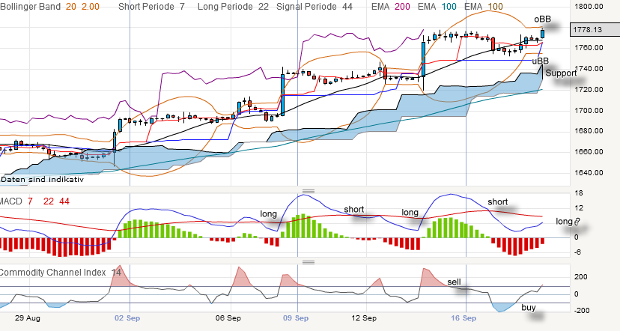Click the 12 Sep date label

coord(364,318)
